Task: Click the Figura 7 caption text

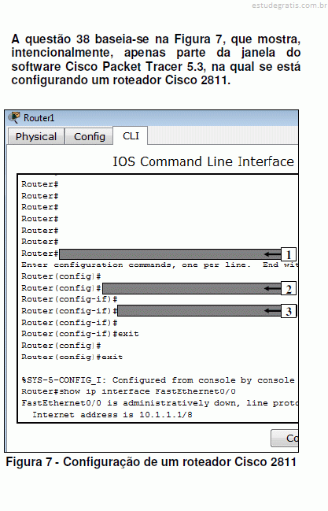Action: tap(151, 462)
